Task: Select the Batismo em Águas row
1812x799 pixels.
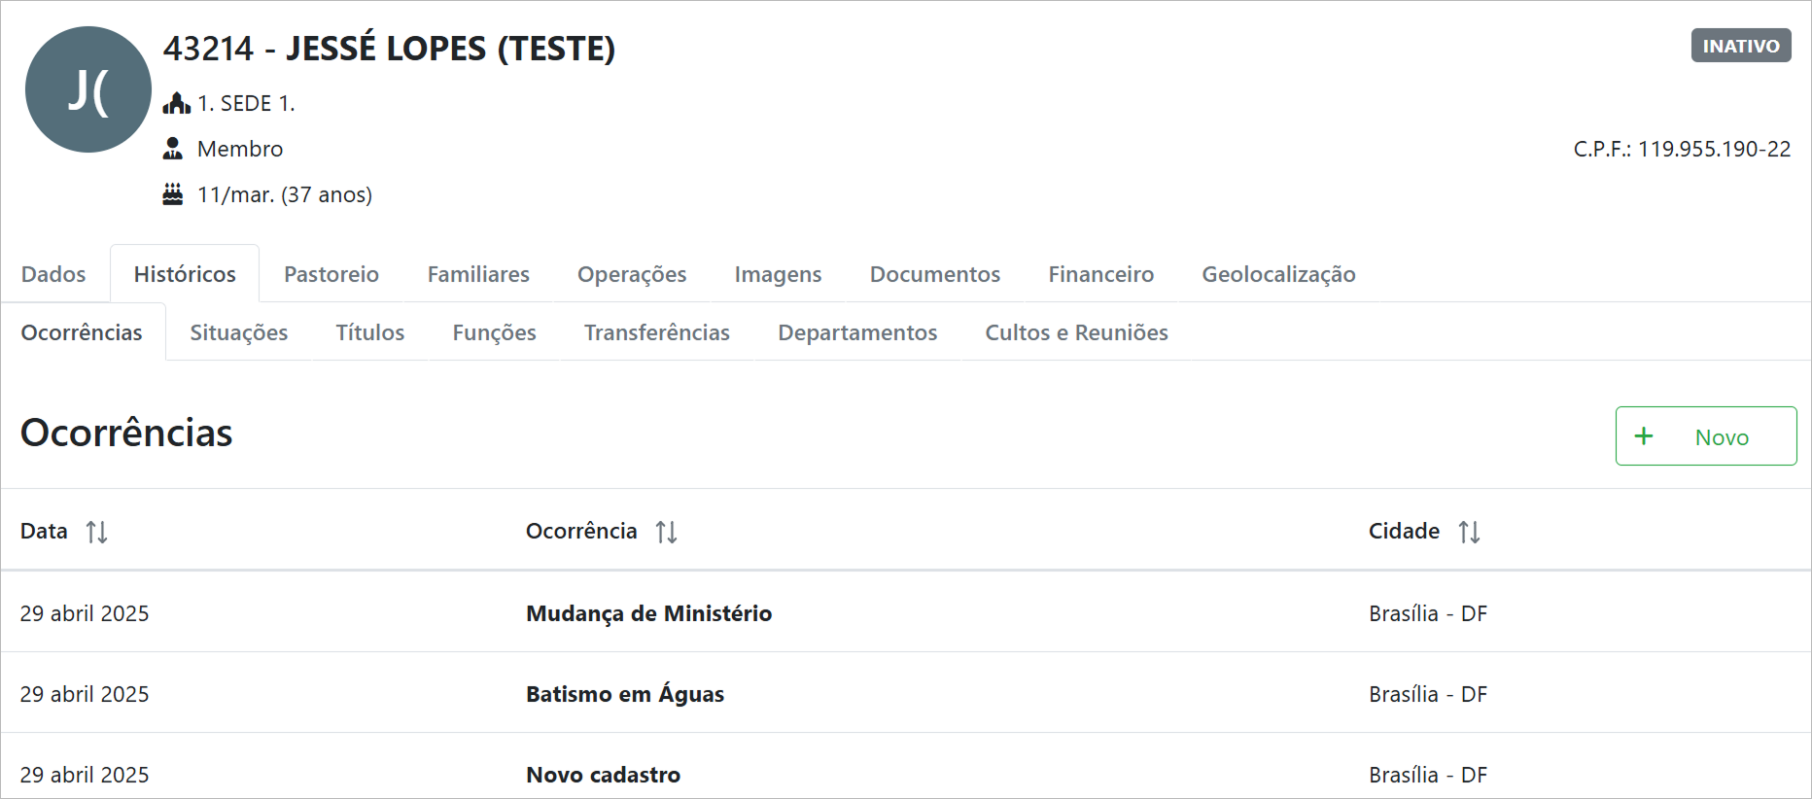Action: [625, 694]
